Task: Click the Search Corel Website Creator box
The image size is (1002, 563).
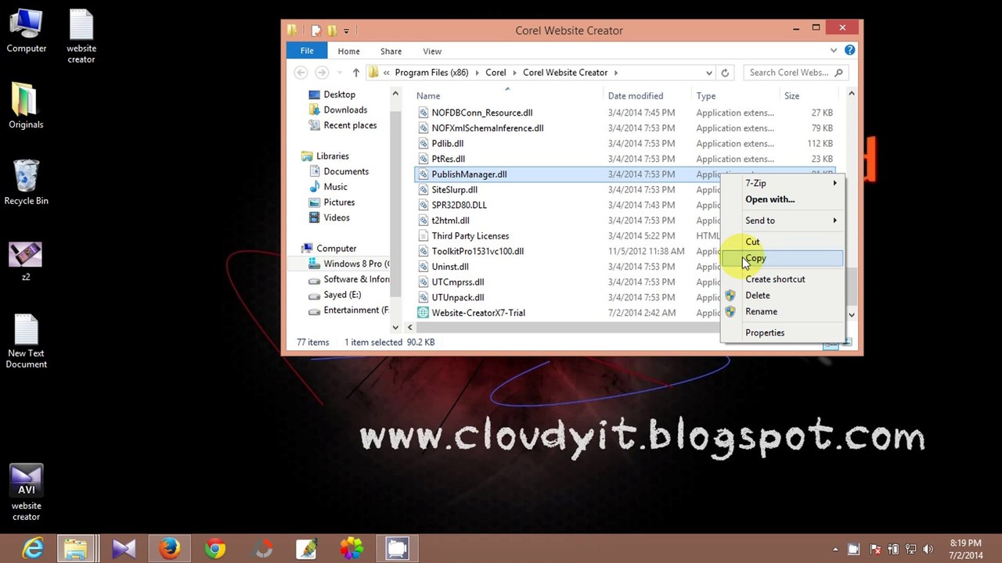Action: (x=796, y=73)
